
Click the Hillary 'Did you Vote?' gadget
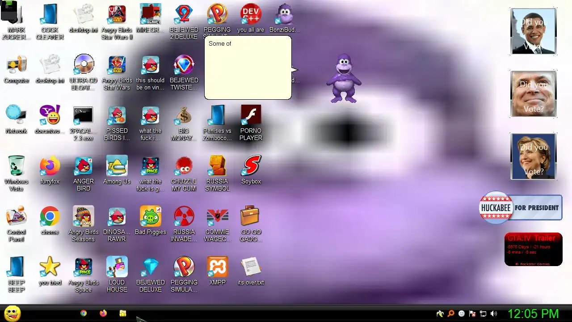point(533,157)
